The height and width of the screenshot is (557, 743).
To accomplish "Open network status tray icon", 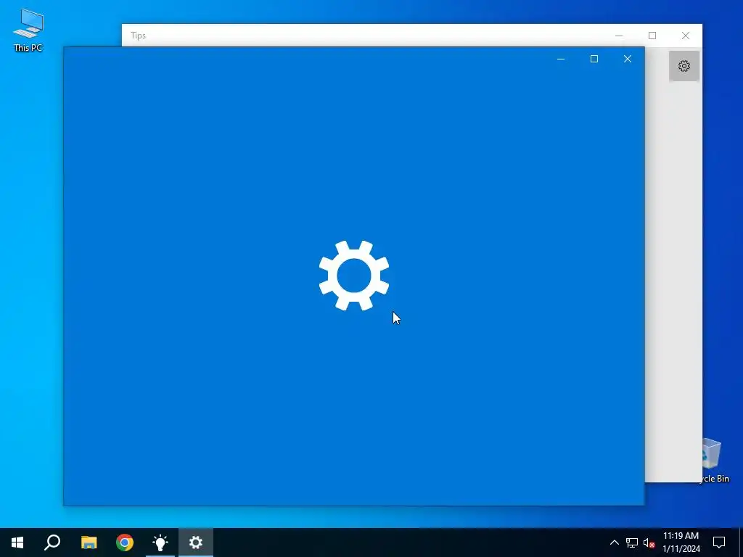I will point(632,542).
